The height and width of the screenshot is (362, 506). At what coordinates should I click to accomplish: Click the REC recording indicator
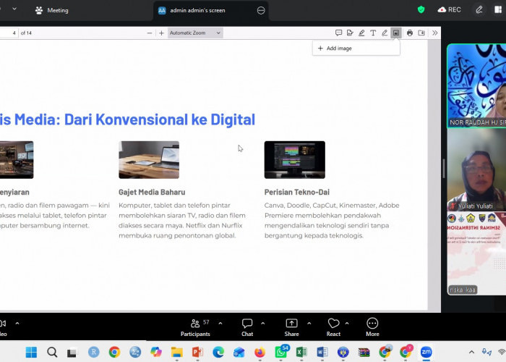tap(449, 9)
